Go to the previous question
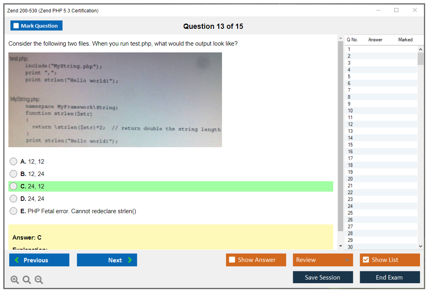 (x=39, y=260)
